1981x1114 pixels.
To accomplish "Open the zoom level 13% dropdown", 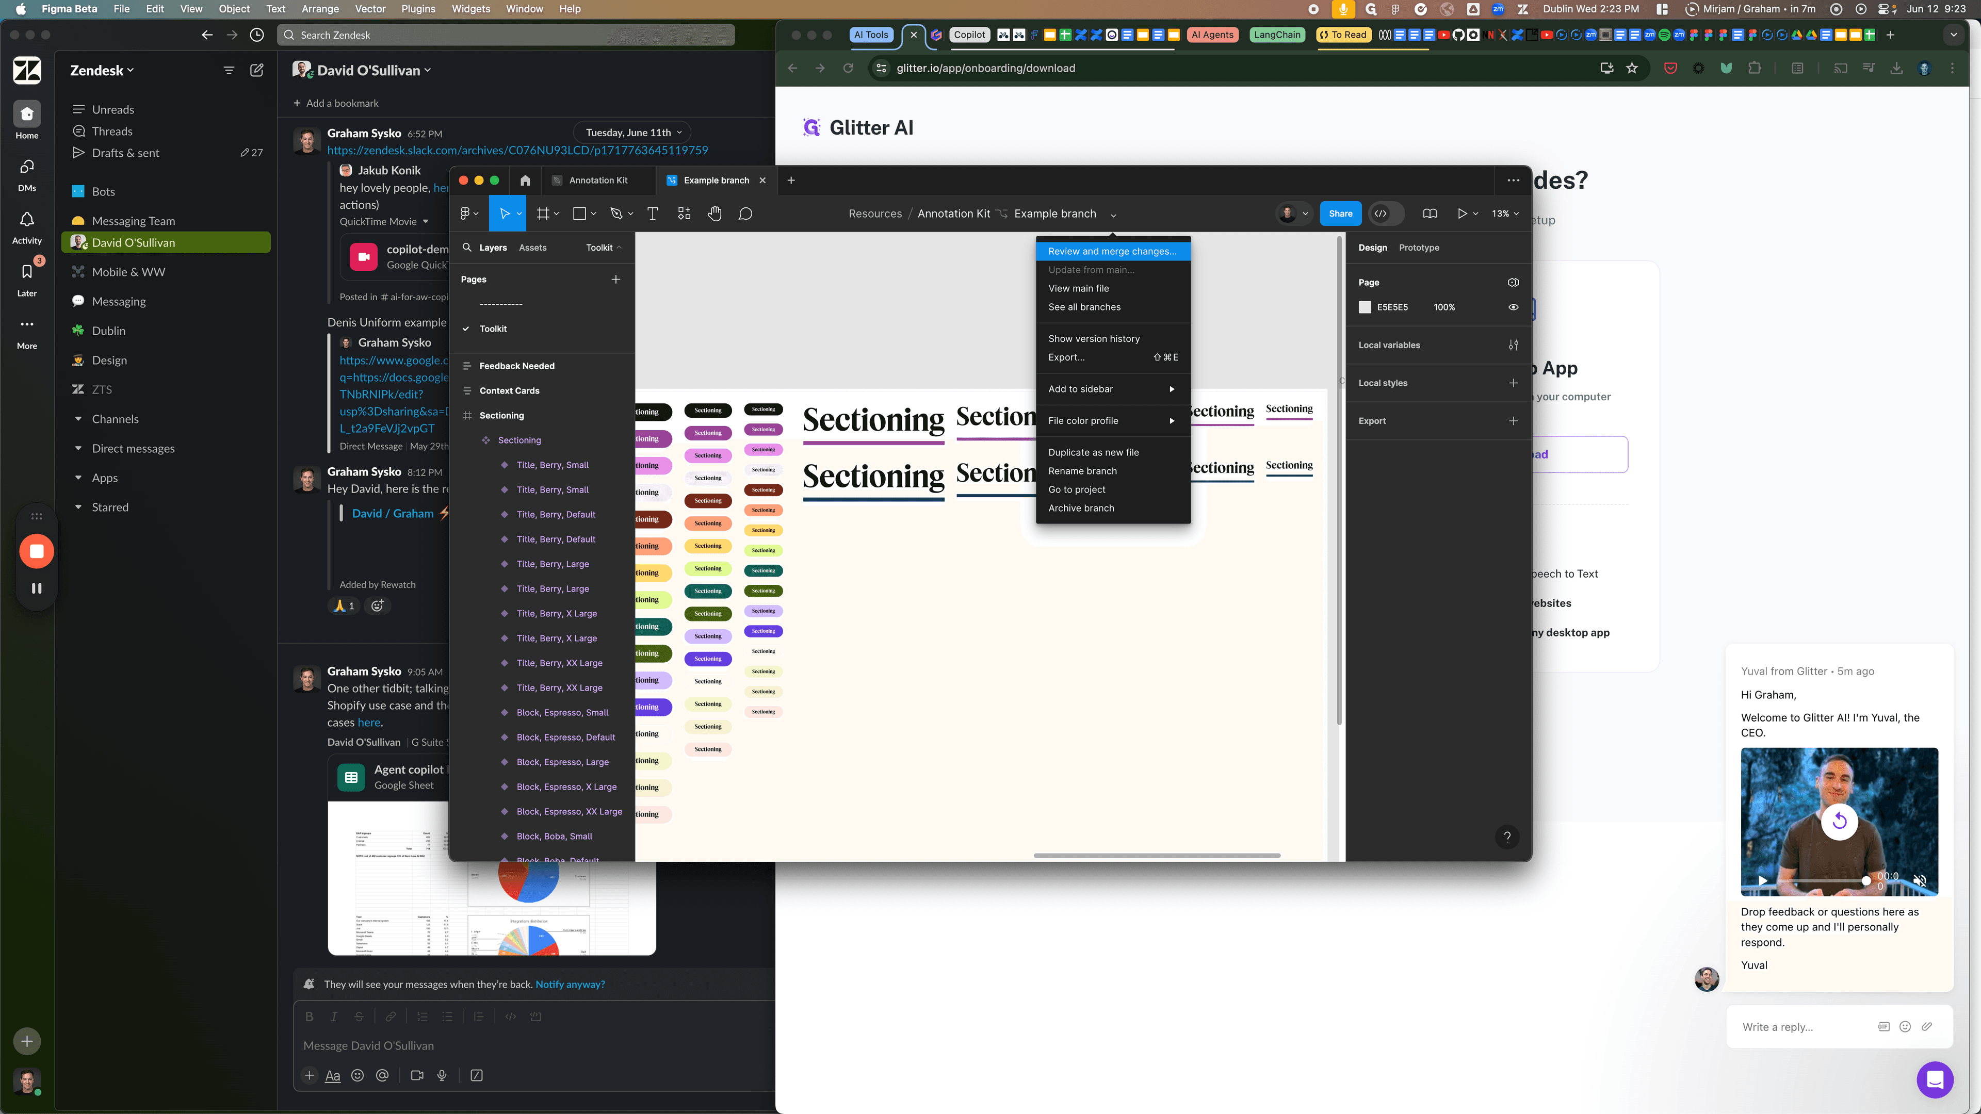I will click(1505, 214).
